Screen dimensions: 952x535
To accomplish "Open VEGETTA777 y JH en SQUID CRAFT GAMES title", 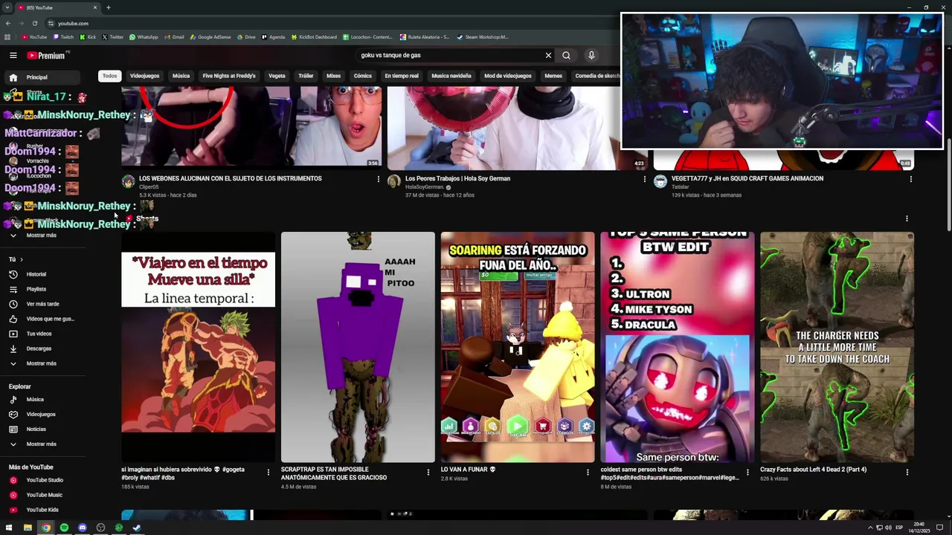I will coord(747,178).
